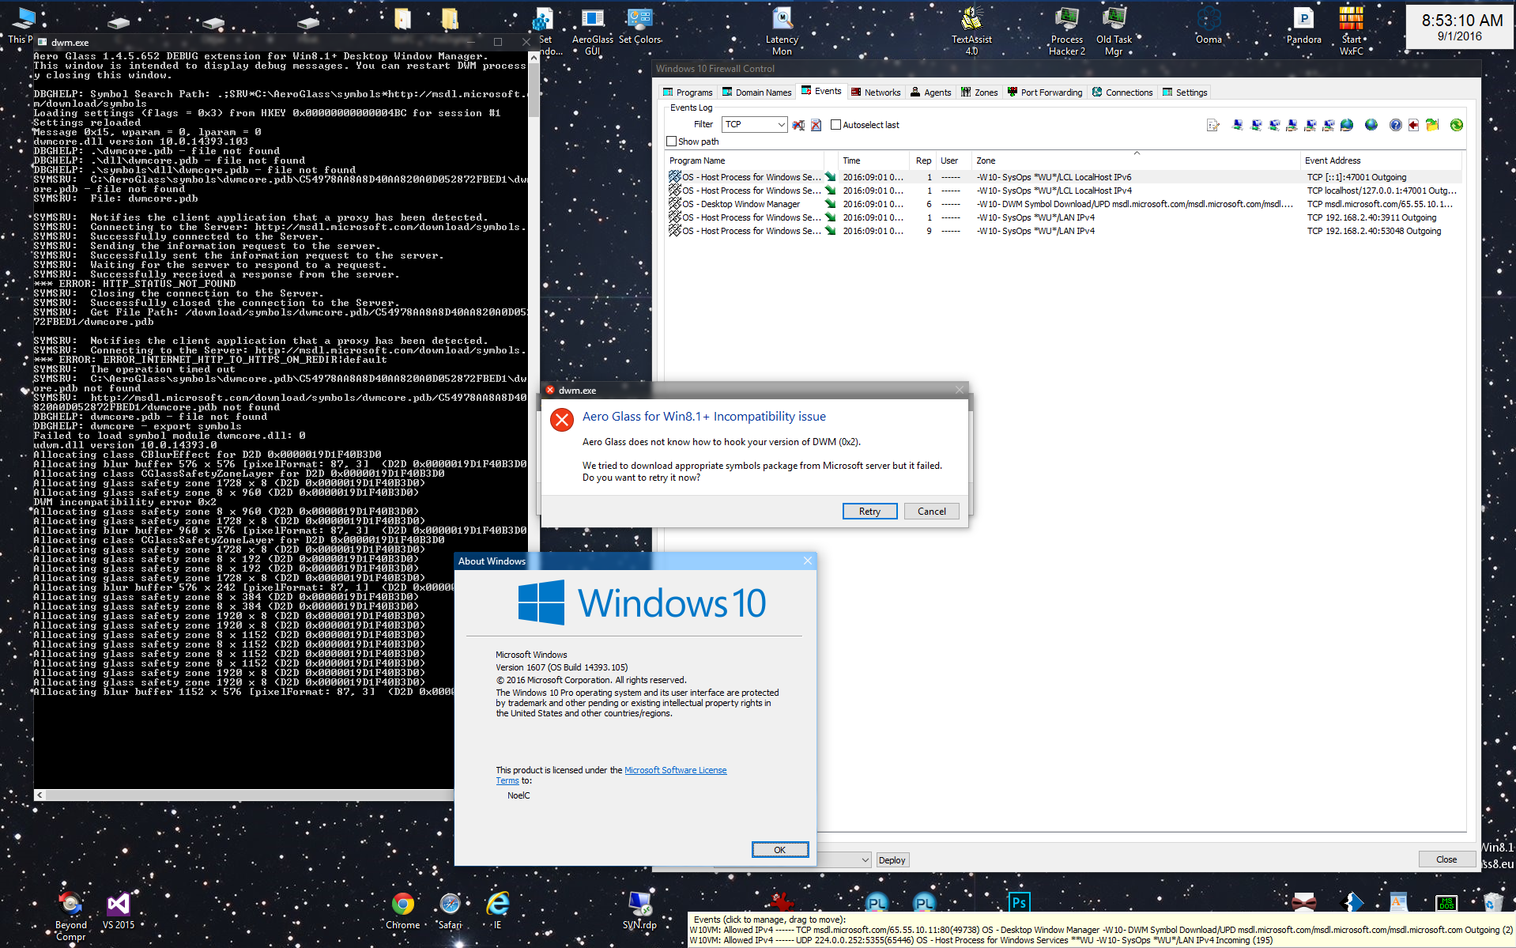Open the AeroGlass GUI desktop icon

click(592, 32)
